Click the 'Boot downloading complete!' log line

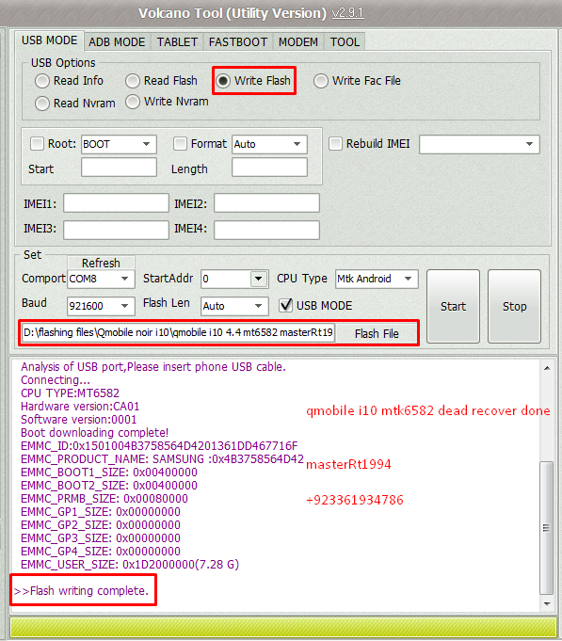coord(94,433)
